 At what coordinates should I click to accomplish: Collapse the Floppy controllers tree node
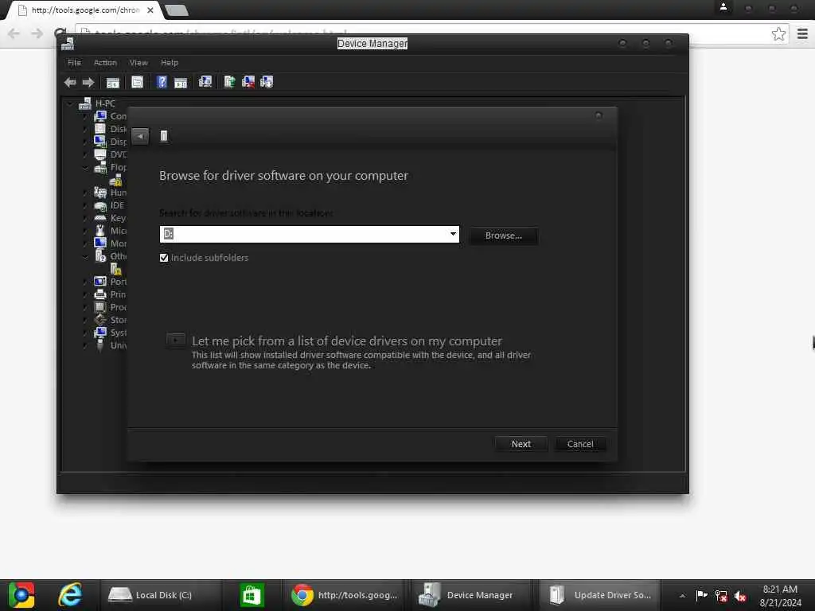86,167
